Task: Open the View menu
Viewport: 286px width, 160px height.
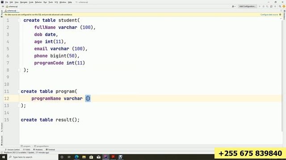Action: pyautogui.click(x=17, y=2)
